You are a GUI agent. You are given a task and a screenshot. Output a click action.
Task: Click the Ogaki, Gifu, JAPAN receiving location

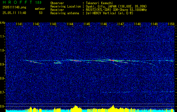click(x=116, y=6)
